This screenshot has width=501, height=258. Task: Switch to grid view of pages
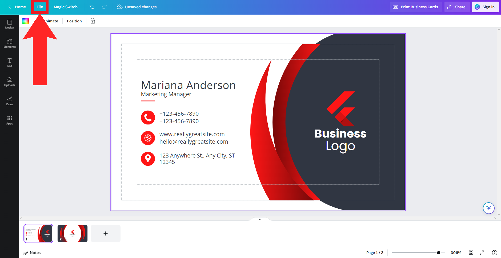click(x=471, y=253)
